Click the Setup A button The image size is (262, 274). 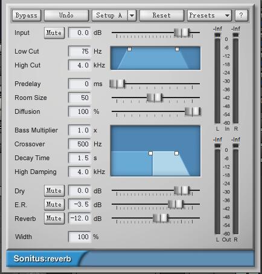(x=110, y=16)
